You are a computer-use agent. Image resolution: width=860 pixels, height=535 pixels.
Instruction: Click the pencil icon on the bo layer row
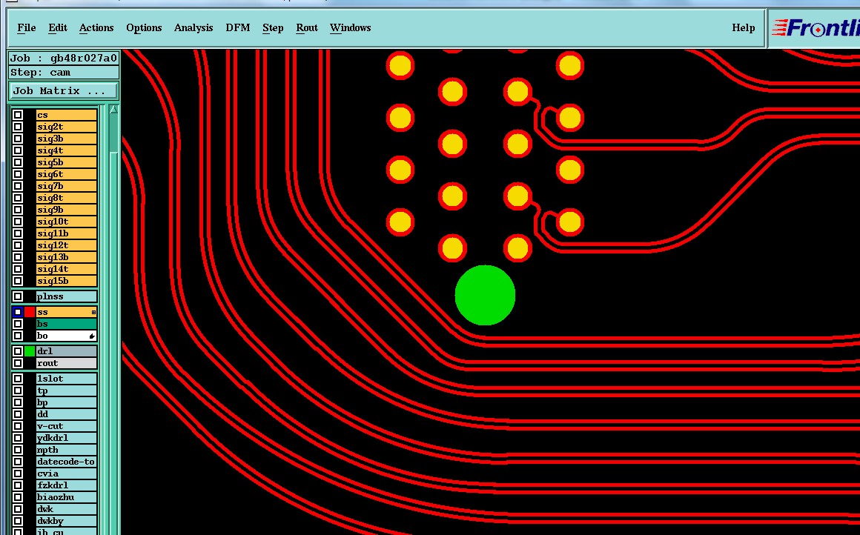(x=92, y=336)
